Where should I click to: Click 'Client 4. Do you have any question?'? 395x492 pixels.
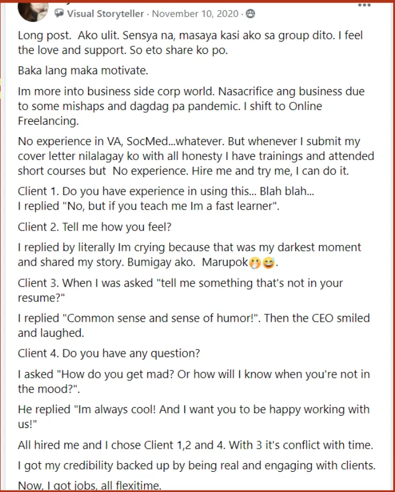click(x=109, y=353)
